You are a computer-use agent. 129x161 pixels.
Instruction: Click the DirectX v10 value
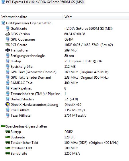point(73,105)
